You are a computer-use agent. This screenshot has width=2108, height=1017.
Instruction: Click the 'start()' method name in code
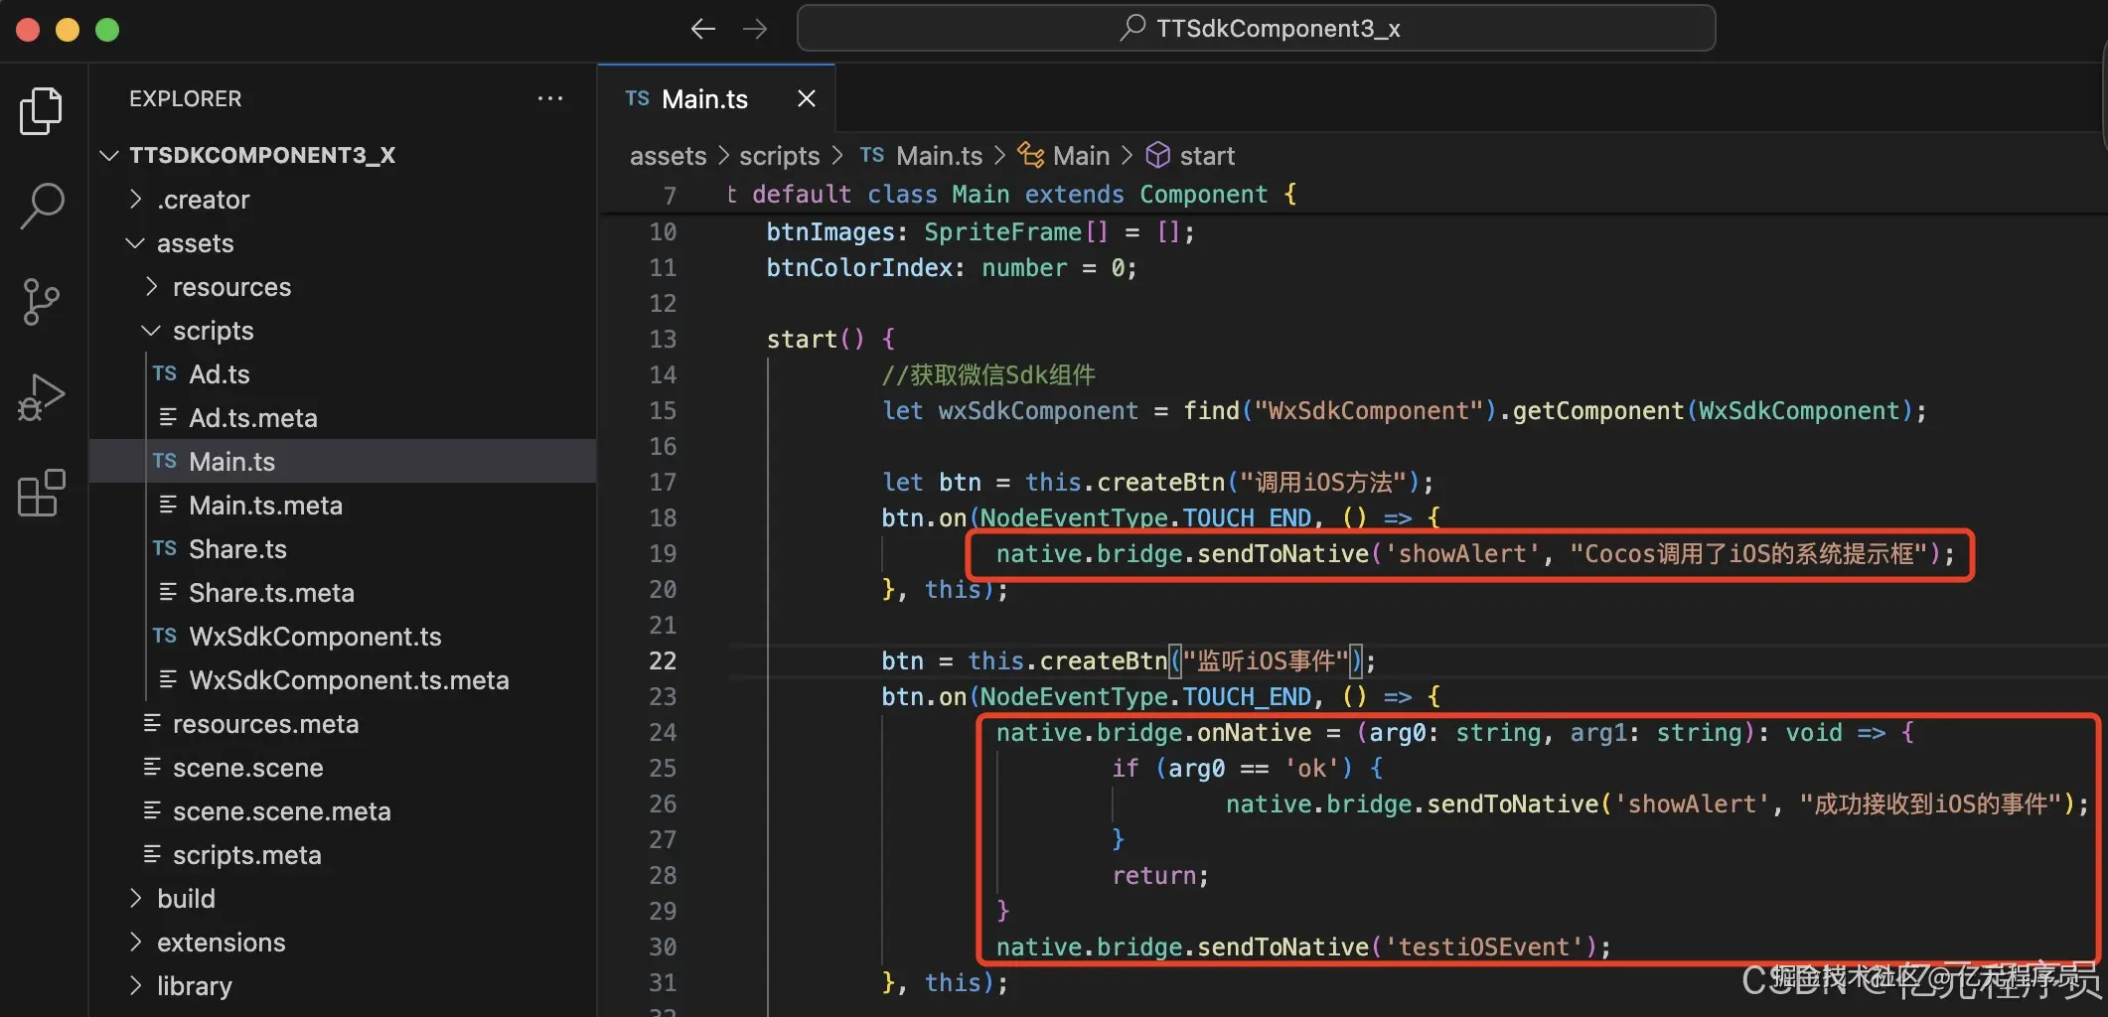coord(802,339)
